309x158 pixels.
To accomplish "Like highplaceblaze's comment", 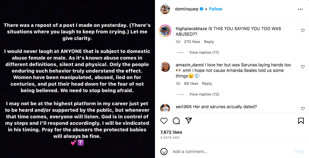I will click(303, 30).
